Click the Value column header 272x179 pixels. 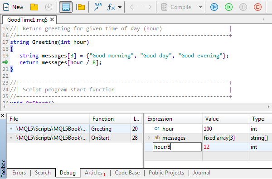pyautogui.click(x=226, y=119)
